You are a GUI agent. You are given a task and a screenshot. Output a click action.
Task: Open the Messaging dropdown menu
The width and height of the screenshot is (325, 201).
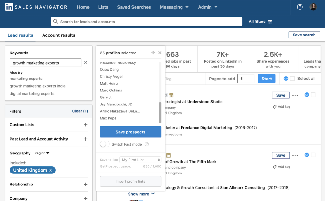174,7
